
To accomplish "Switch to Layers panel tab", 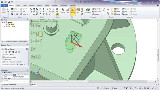I will (x=9, y=41).
